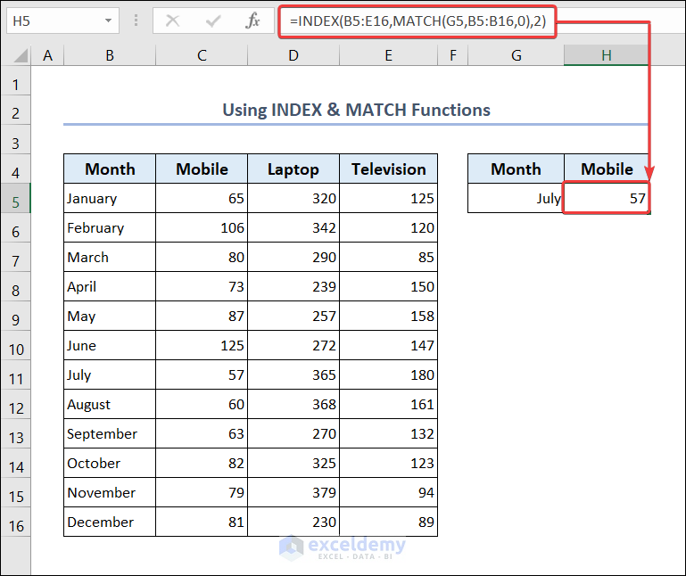Select the 'August' cell

coord(110,404)
